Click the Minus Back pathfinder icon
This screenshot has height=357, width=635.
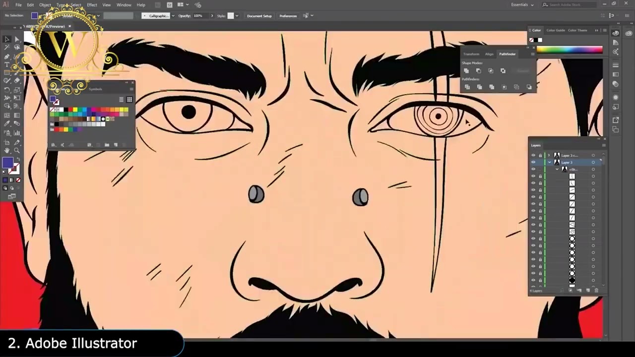(x=529, y=87)
